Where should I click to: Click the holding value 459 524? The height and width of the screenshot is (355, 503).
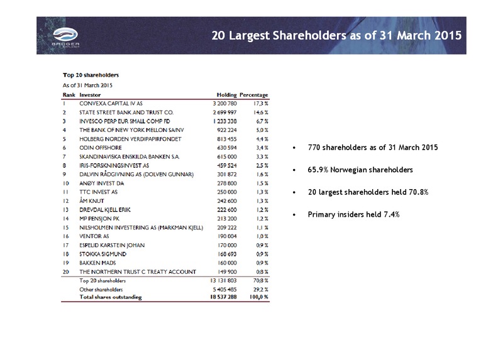click(227, 165)
